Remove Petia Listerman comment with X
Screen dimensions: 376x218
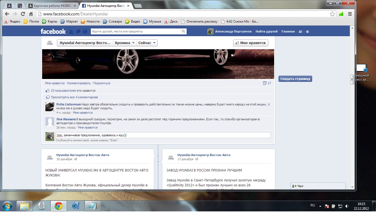(x=269, y=105)
